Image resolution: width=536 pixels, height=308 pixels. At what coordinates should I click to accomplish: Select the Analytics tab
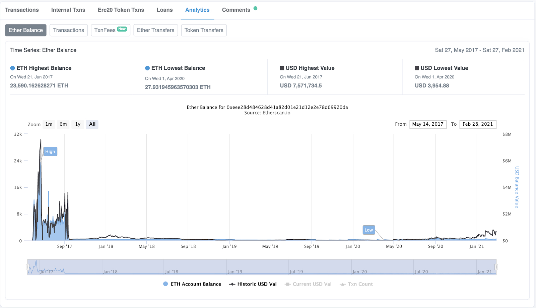coord(197,10)
